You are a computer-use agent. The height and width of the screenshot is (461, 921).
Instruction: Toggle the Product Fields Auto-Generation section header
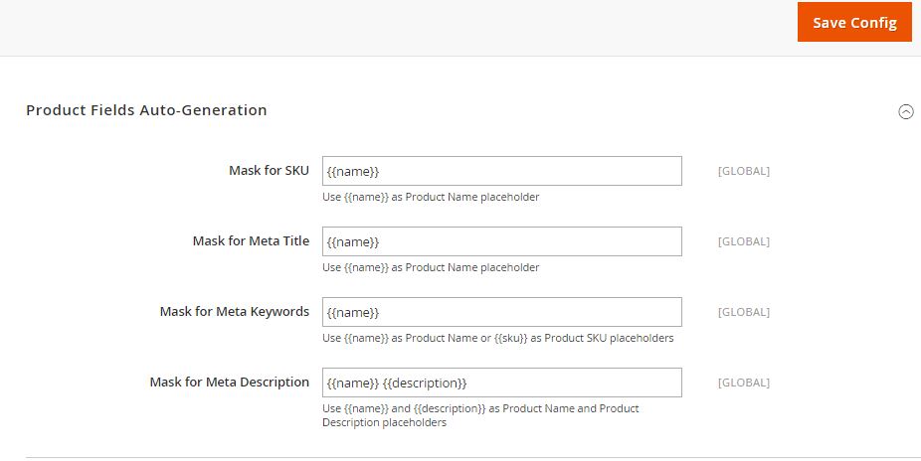[x=146, y=110]
